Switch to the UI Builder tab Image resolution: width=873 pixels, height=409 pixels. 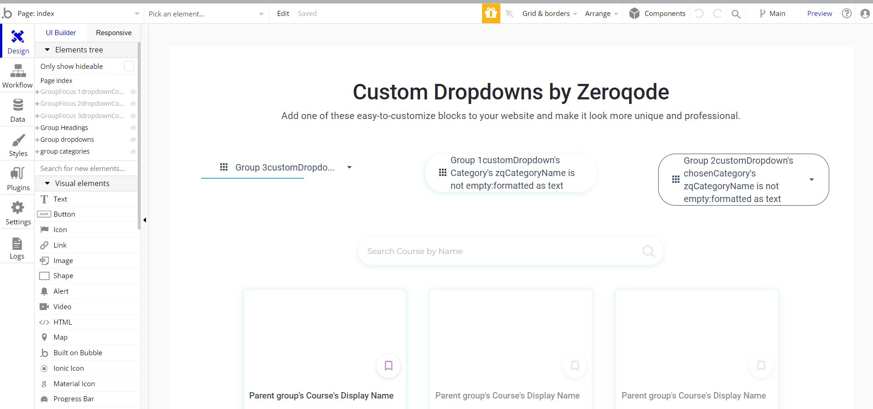coord(61,33)
